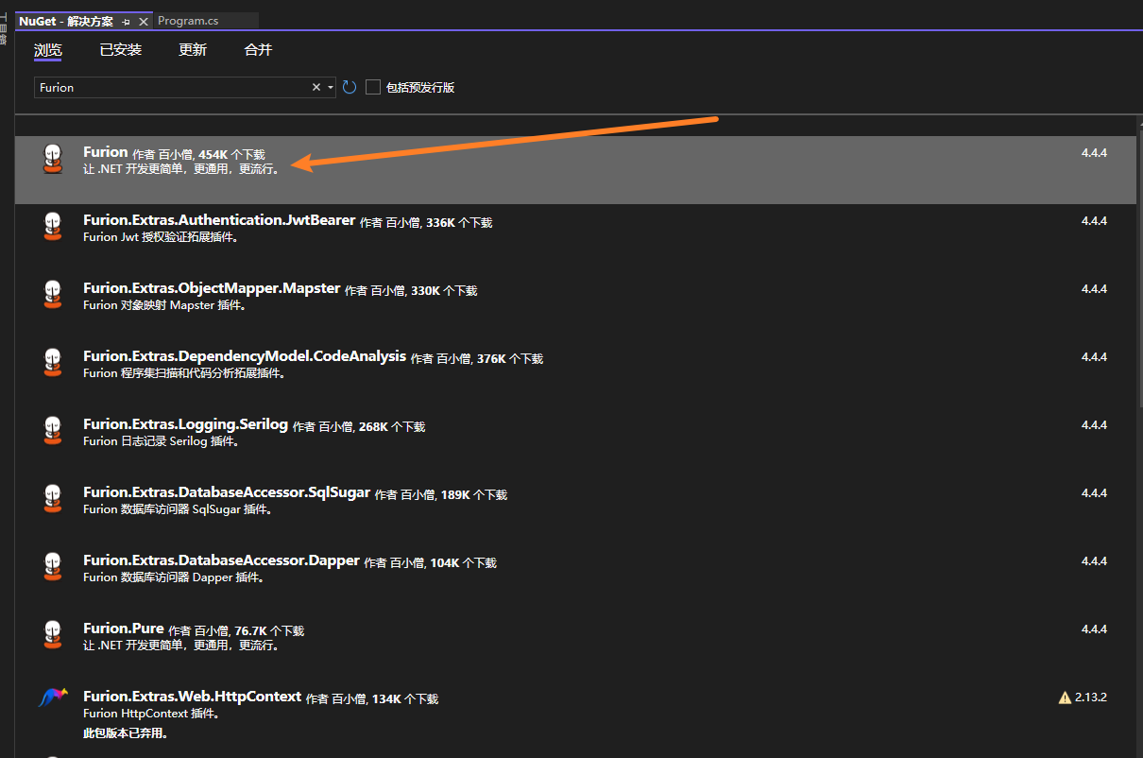Open the 合并 tab
The image size is (1143, 758).
pos(258,50)
